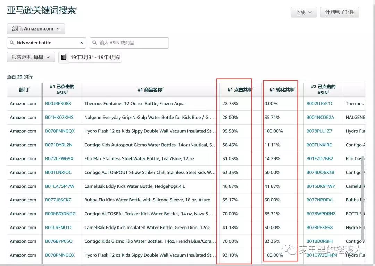Click the magnifier icon in ASIN search box

tap(95, 43)
